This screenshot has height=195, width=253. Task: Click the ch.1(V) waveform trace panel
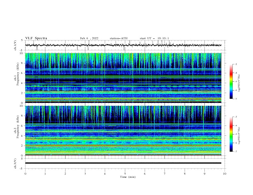point(126,45)
